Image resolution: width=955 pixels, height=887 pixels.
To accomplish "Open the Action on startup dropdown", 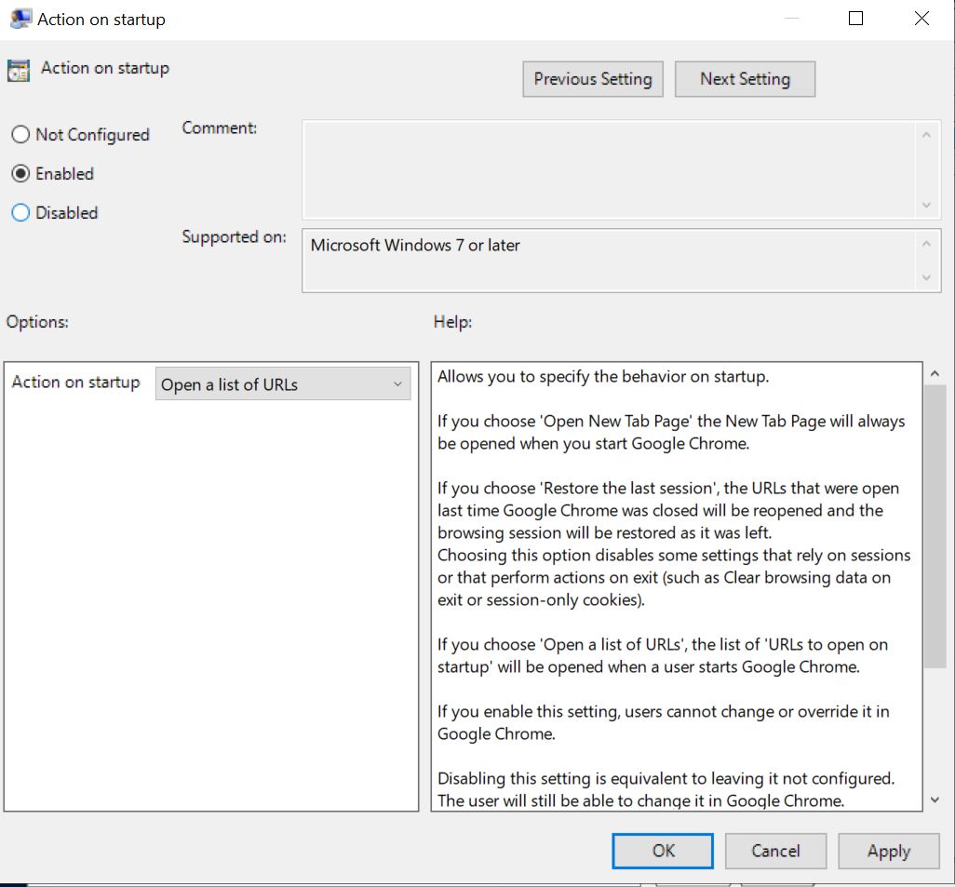I will pos(282,384).
